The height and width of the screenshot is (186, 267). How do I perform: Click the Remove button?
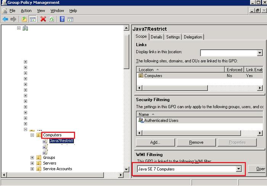click(x=196, y=142)
